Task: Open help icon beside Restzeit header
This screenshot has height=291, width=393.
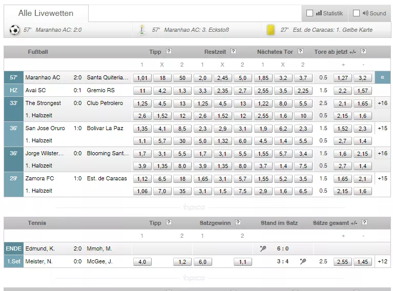Action: (x=233, y=51)
